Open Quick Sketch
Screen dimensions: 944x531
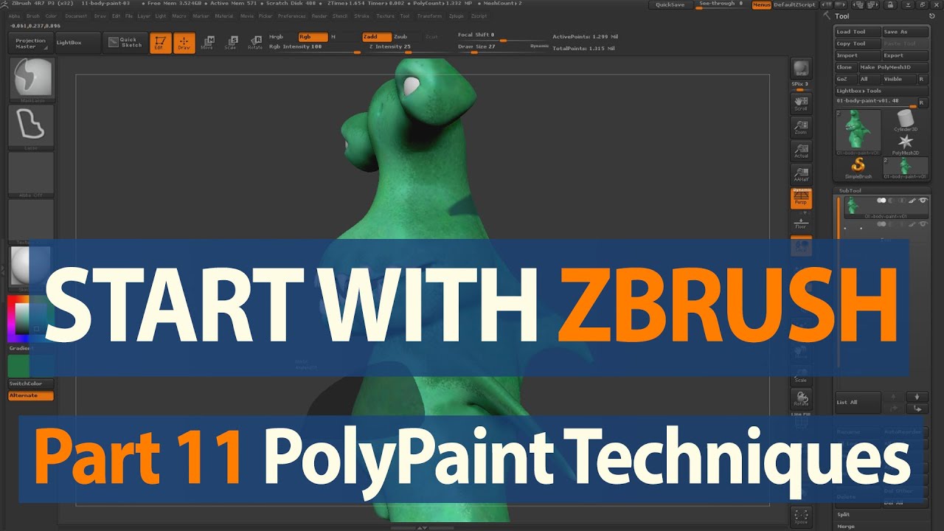[x=125, y=43]
